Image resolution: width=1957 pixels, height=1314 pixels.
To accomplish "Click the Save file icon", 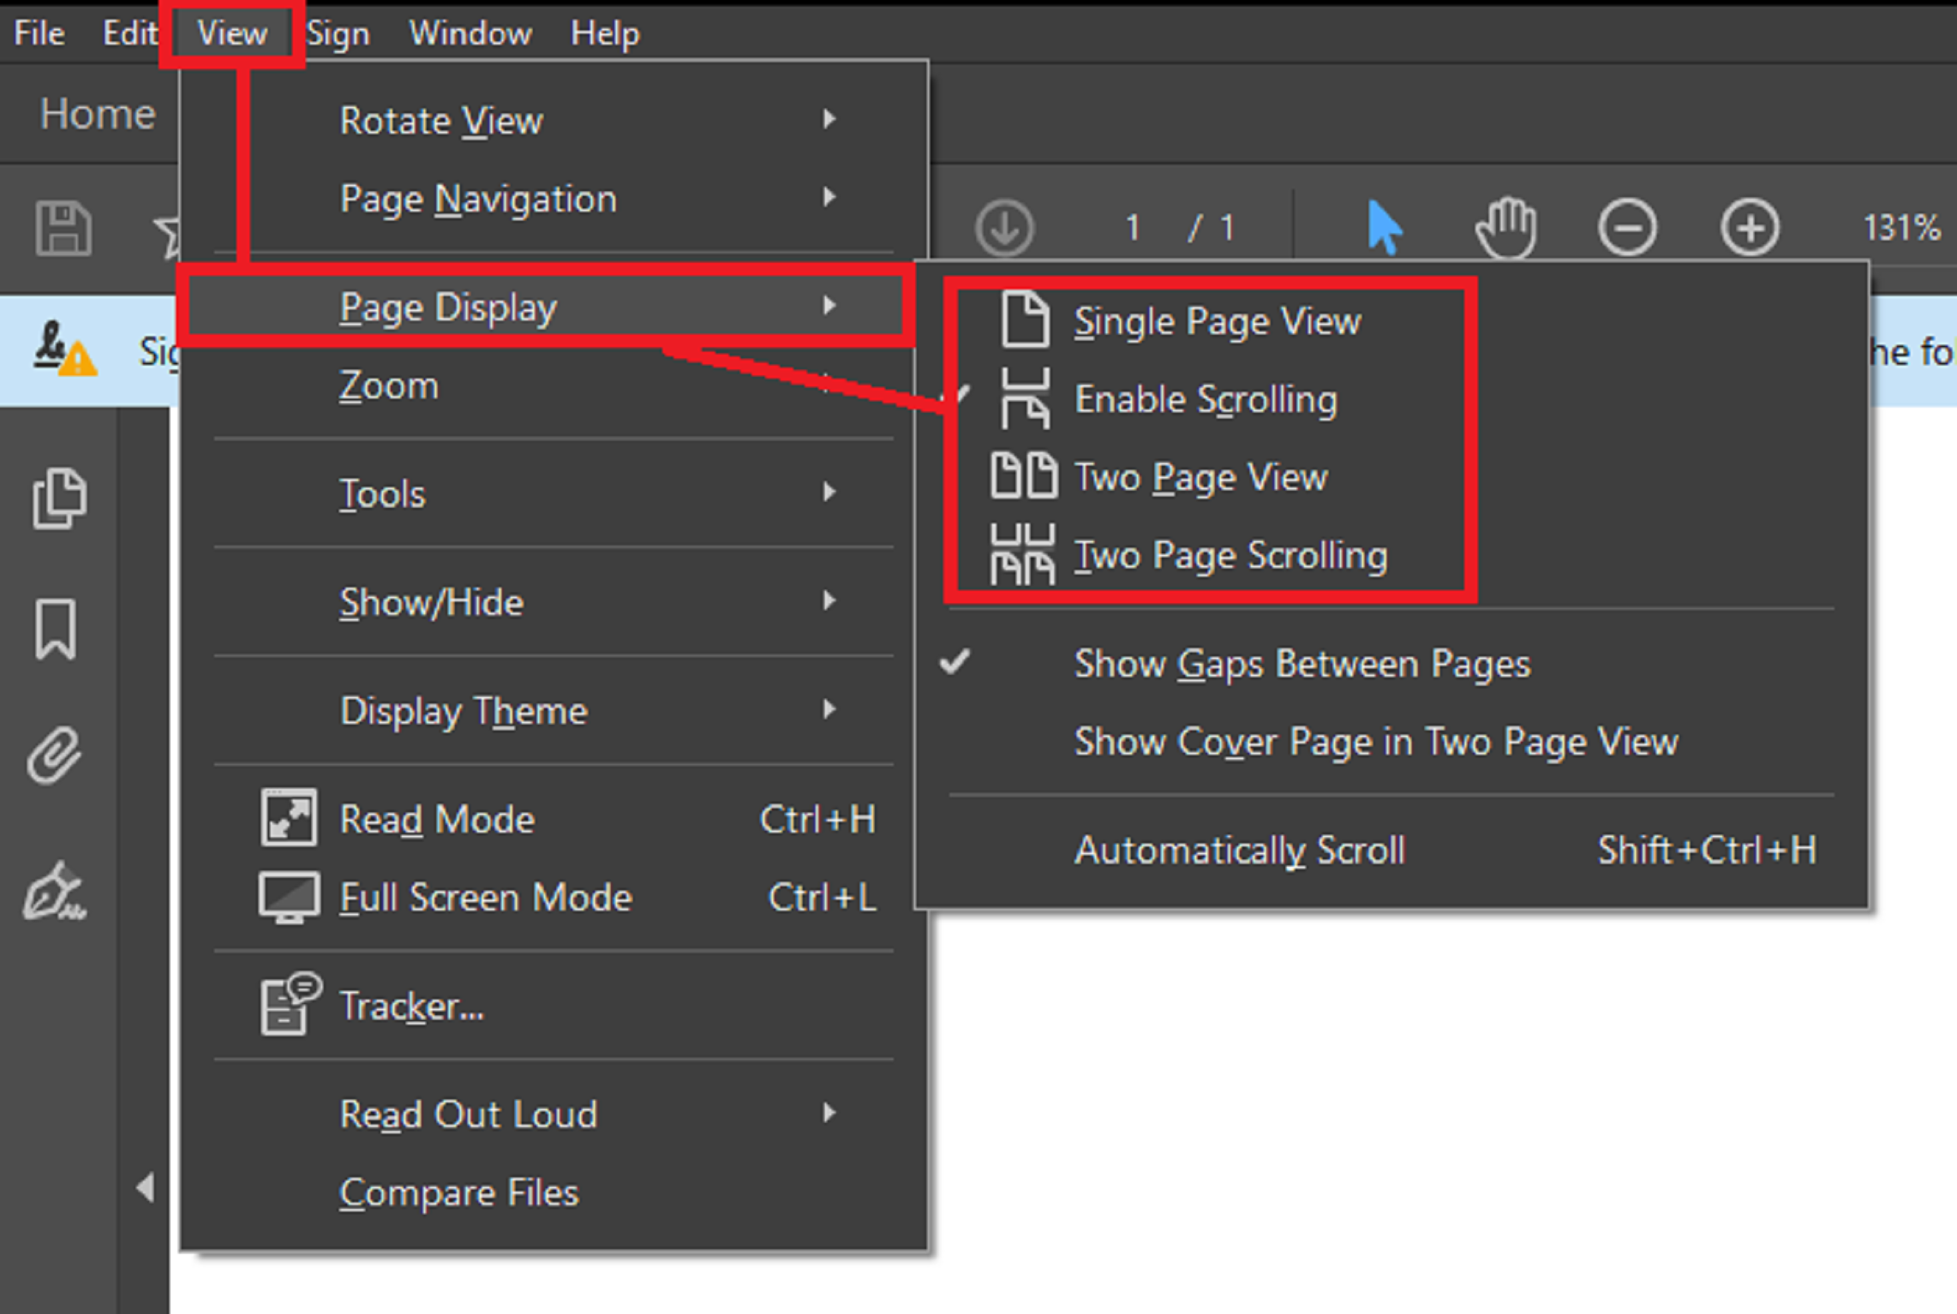I will (x=62, y=225).
